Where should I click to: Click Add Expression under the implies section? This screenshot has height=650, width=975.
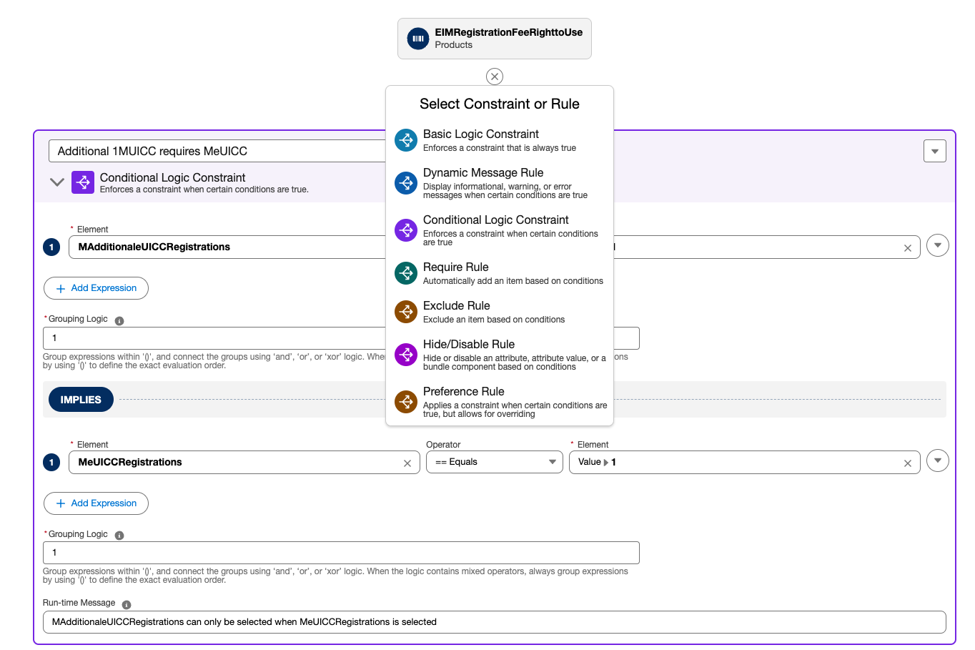tap(96, 503)
